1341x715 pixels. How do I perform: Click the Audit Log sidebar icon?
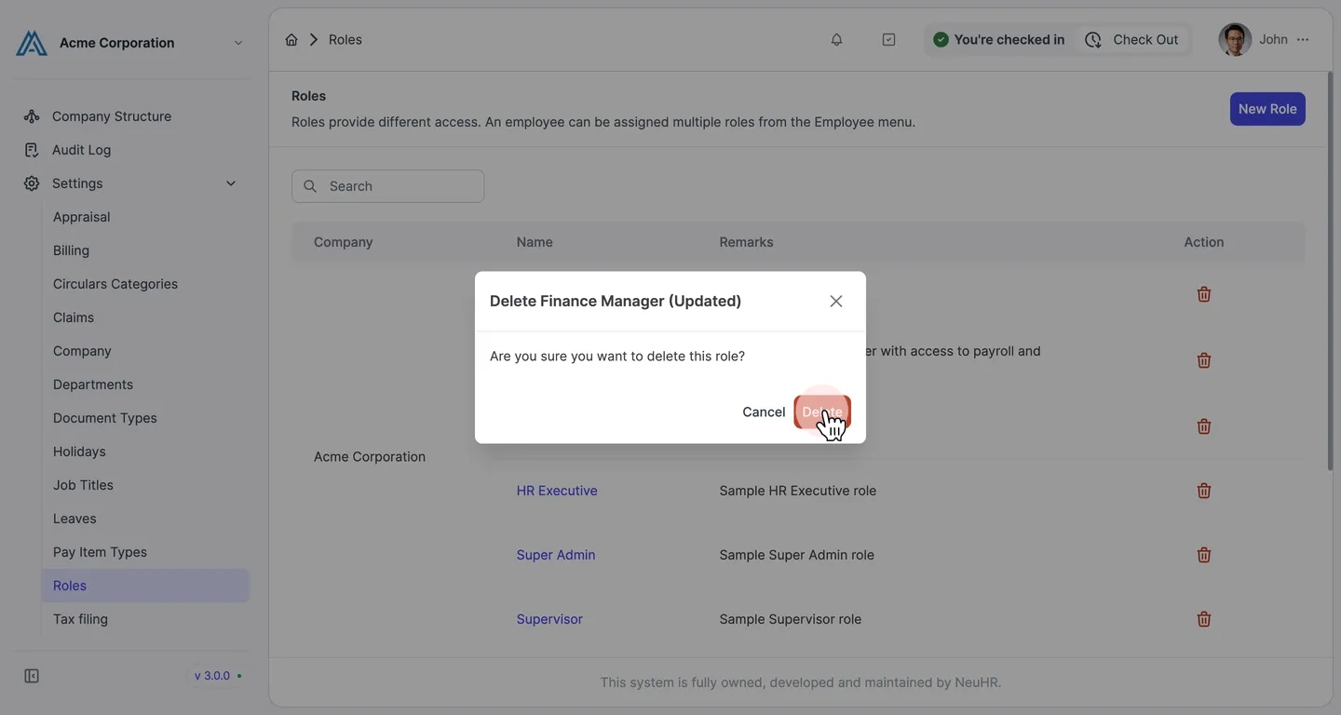point(32,150)
